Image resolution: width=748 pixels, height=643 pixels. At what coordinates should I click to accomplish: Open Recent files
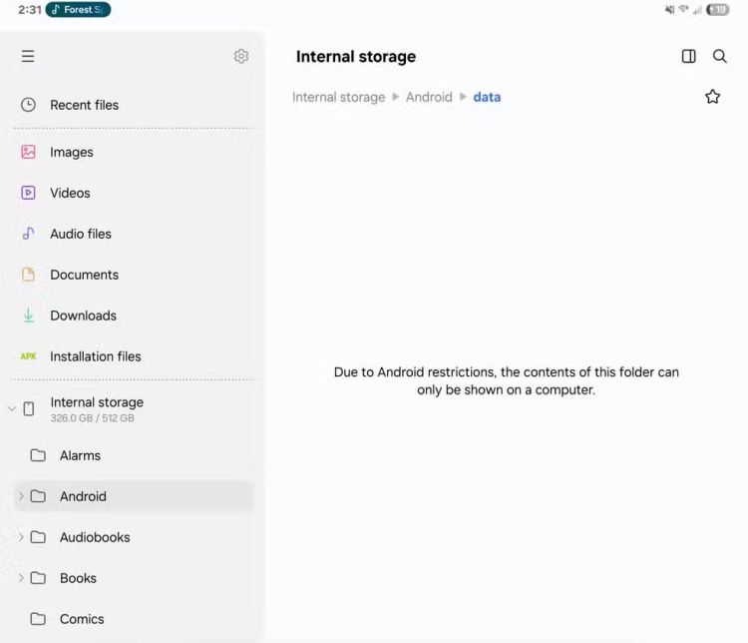tap(84, 105)
